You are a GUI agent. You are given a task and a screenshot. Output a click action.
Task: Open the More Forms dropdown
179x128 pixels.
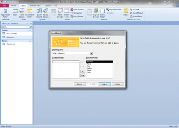tap(77, 17)
